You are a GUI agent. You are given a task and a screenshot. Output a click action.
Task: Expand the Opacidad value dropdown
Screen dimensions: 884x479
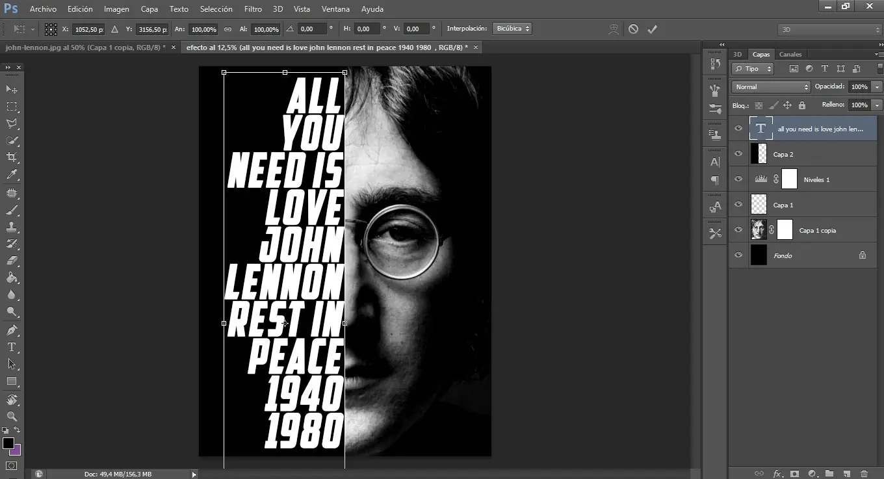(x=877, y=86)
